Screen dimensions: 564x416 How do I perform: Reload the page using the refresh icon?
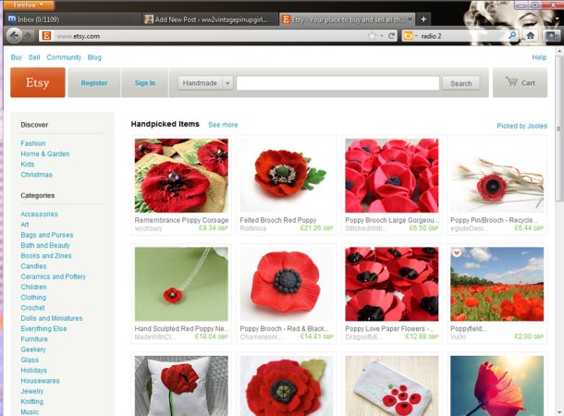pyautogui.click(x=391, y=36)
